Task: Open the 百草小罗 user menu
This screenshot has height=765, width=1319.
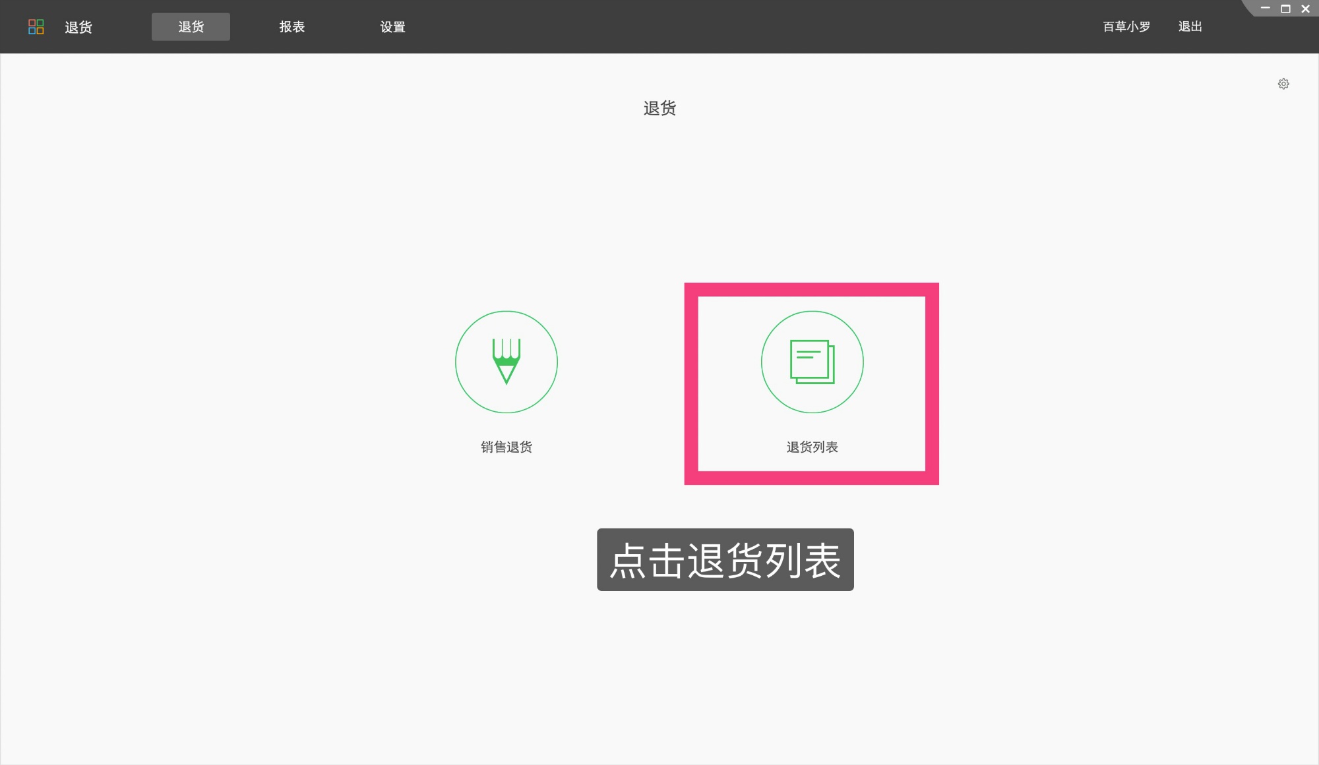Action: pos(1125,26)
